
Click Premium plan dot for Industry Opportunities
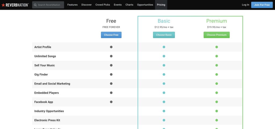[x=217, y=111]
